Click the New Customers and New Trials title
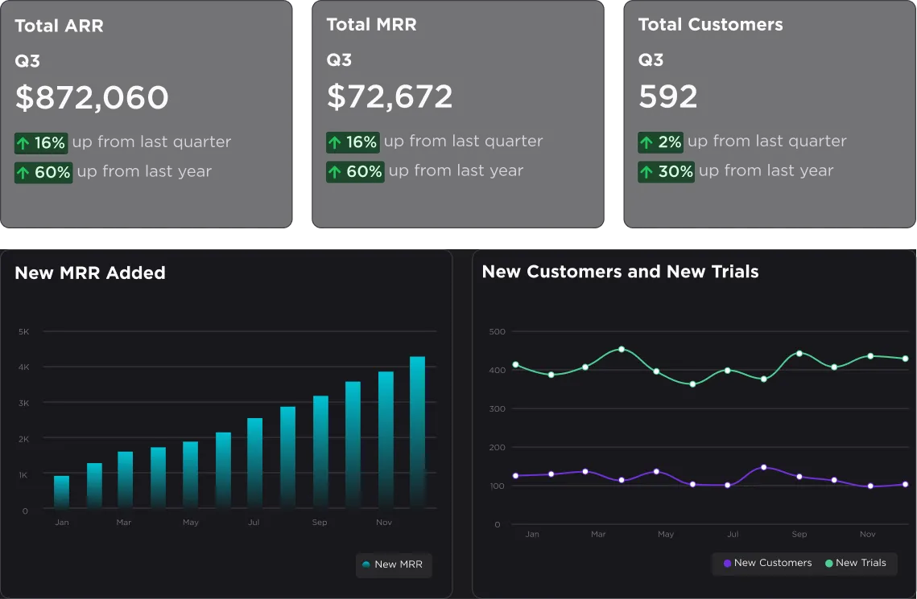This screenshot has height=599, width=917. 621,272
